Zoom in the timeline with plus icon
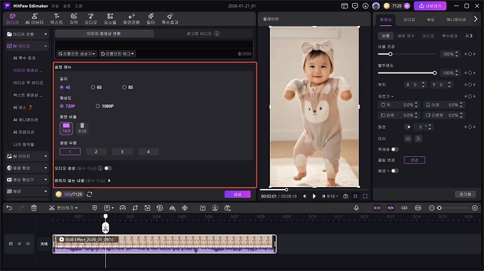The width and height of the screenshot is (484, 271). 475,208
